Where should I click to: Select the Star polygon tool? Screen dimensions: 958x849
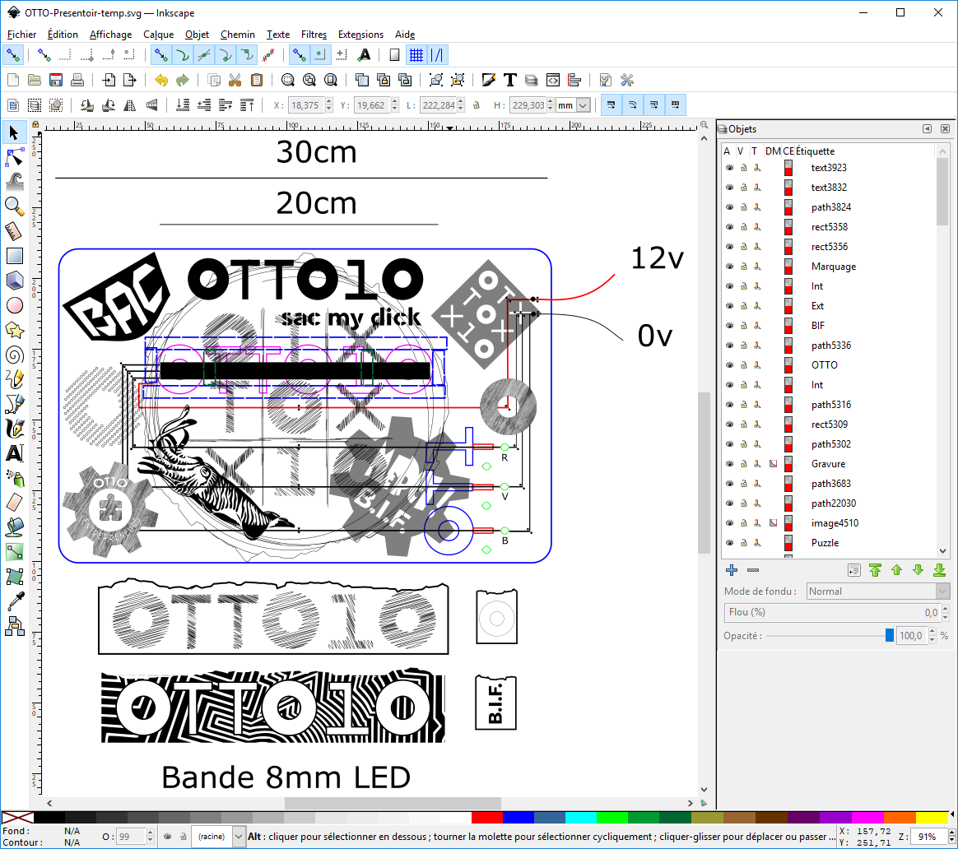[x=14, y=330]
